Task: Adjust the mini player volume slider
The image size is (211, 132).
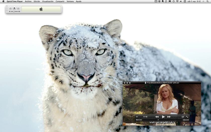Action: [x=14, y=12]
